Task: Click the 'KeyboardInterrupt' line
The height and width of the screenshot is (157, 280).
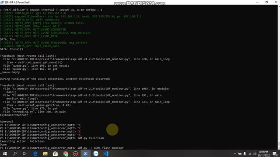Action: click(14, 115)
